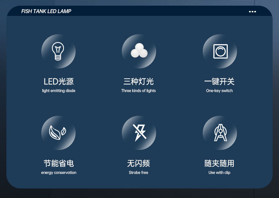The width and height of the screenshot is (279, 198).
Task: Click the Use with clip caption
Action: pos(219,173)
